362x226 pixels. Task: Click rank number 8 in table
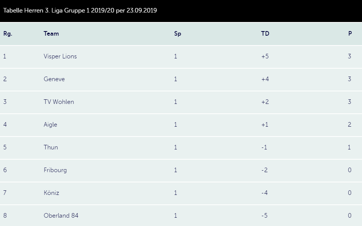(5, 216)
